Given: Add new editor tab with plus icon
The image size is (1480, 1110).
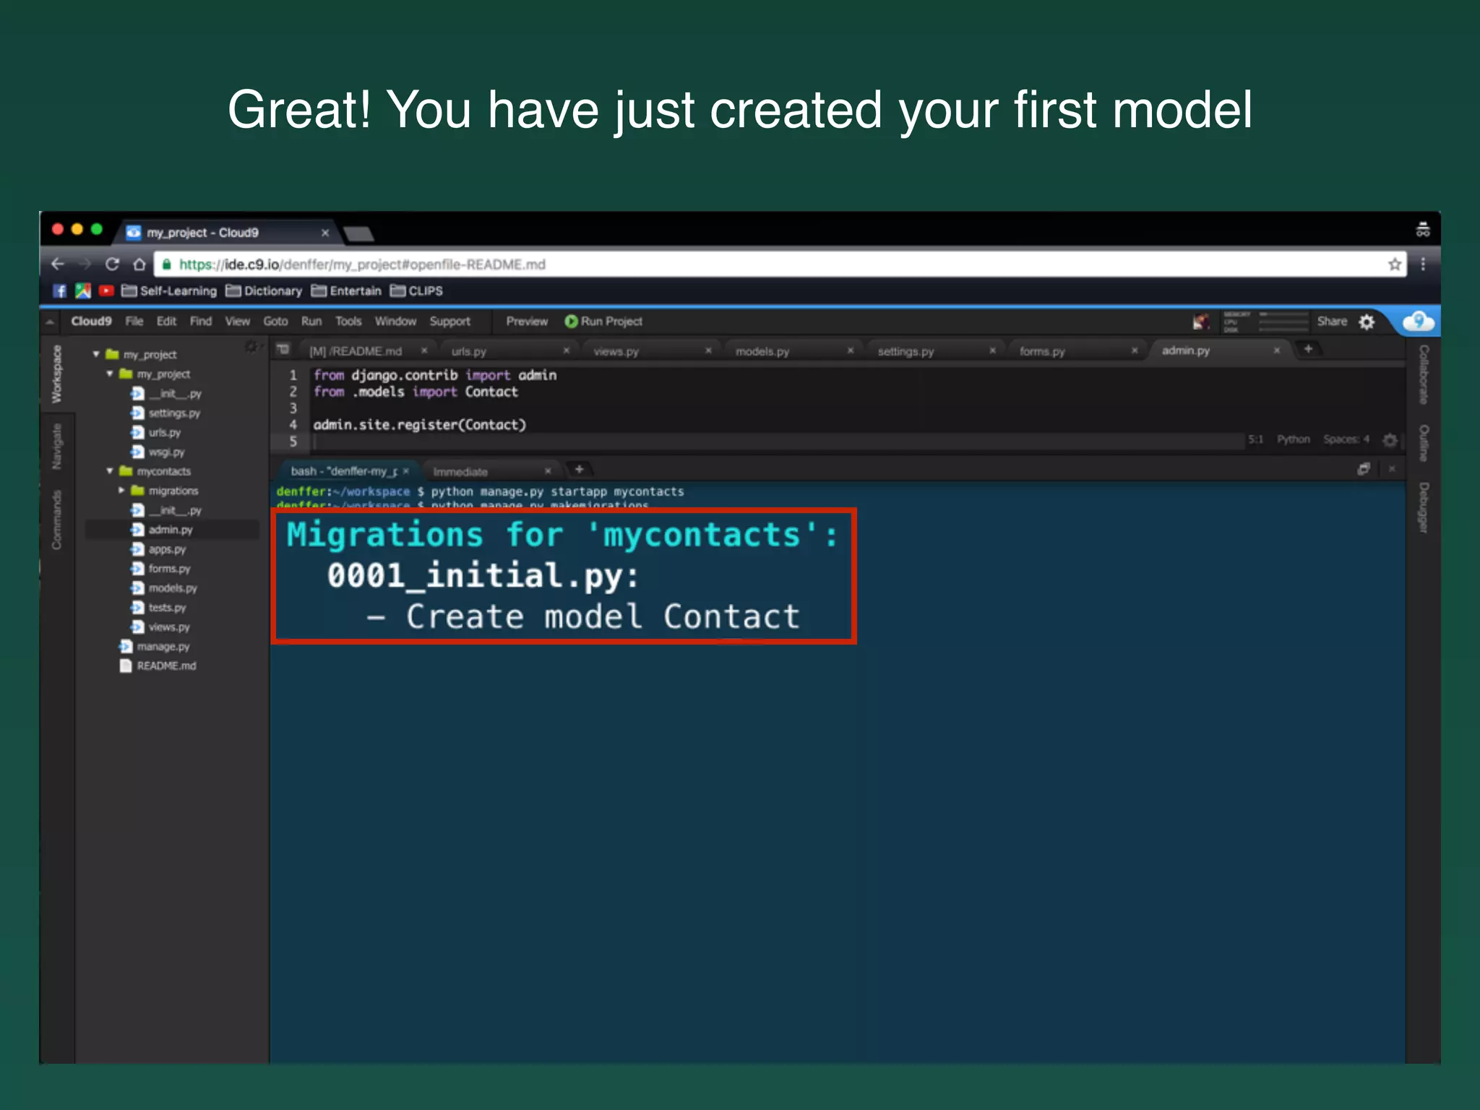Looking at the screenshot, I should point(1308,350).
